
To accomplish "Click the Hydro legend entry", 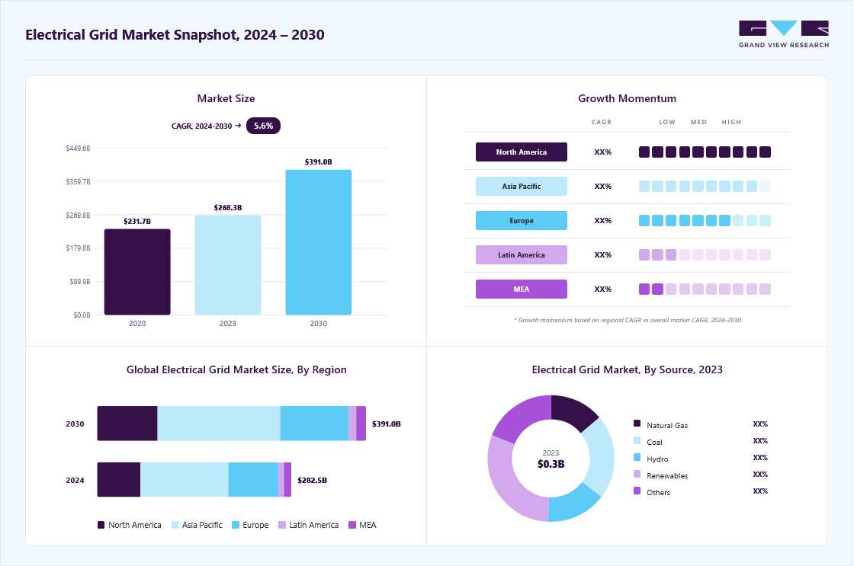I will pos(651,459).
